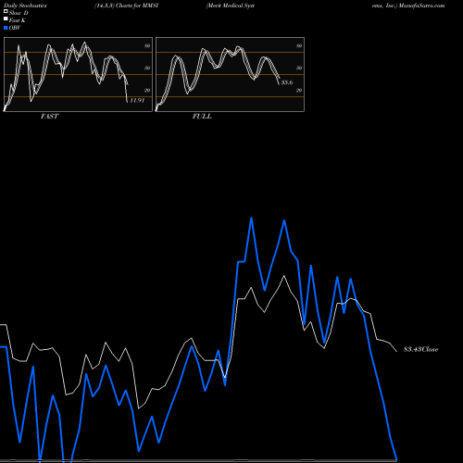Click the 50 level label in FAST chart
This screenshot has width=463, height=463.
(147, 68)
